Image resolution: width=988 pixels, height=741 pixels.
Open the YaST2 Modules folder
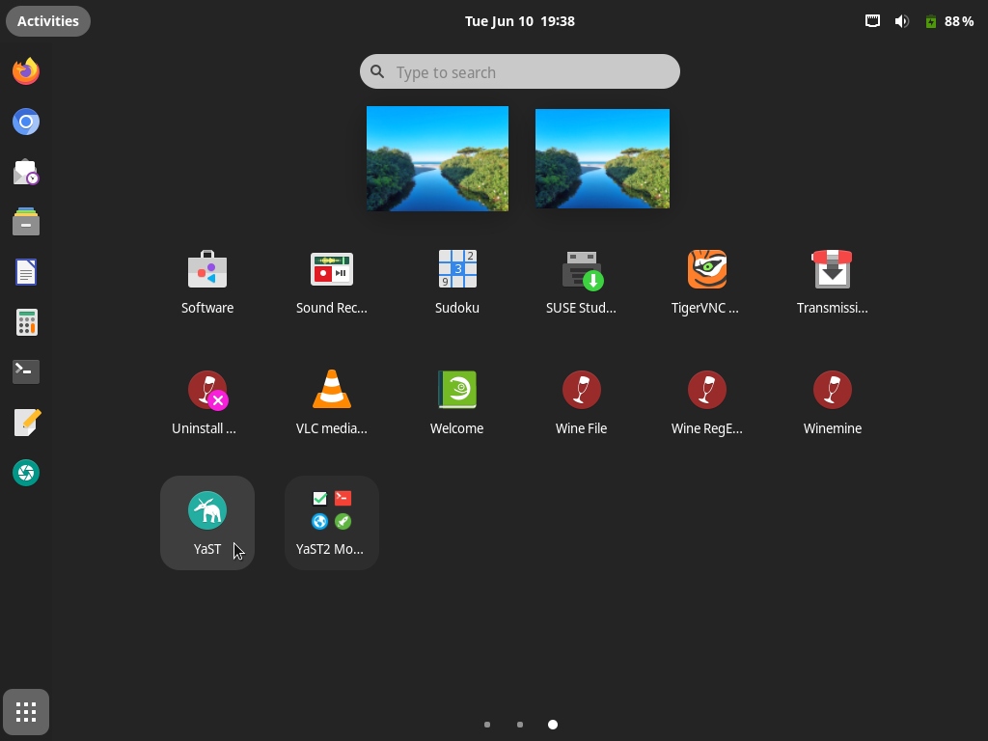point(332,523)
